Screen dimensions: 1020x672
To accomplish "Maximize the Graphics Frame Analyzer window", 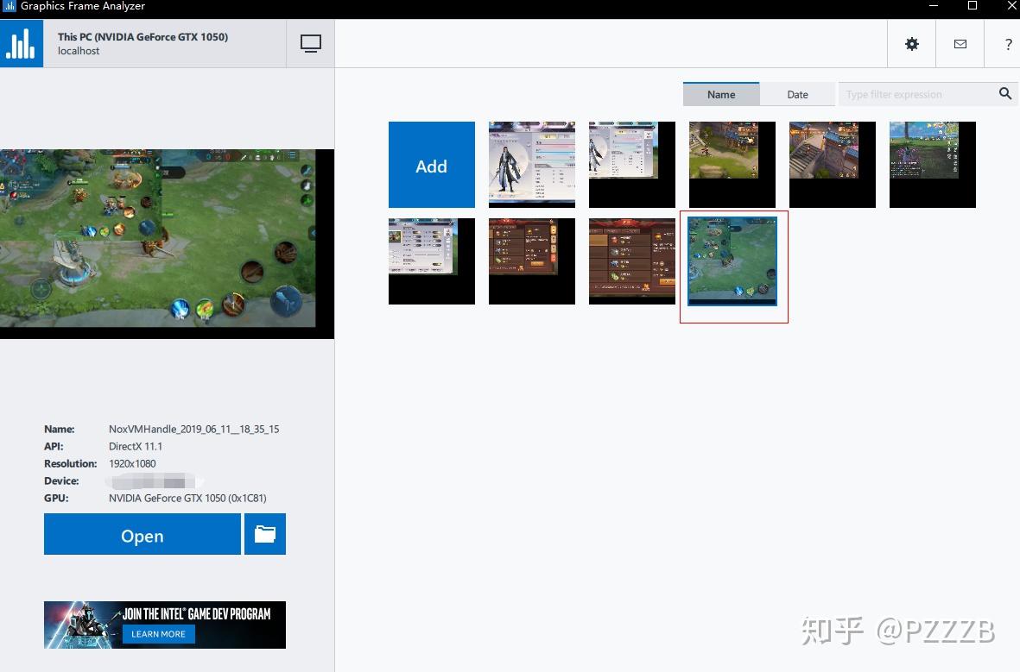I will [972, 6].
